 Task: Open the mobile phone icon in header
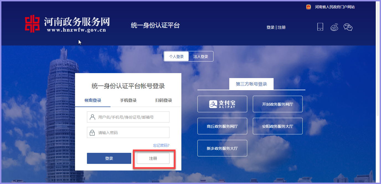[x=320, y=27]
